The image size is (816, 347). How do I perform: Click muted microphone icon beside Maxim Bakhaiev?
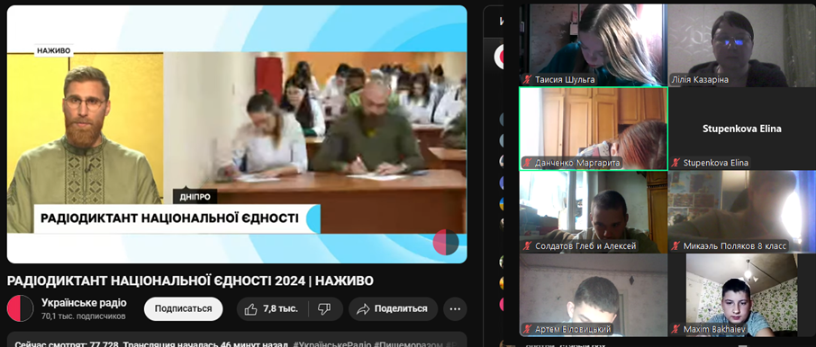pyautogui.click(x=676, y=329)
